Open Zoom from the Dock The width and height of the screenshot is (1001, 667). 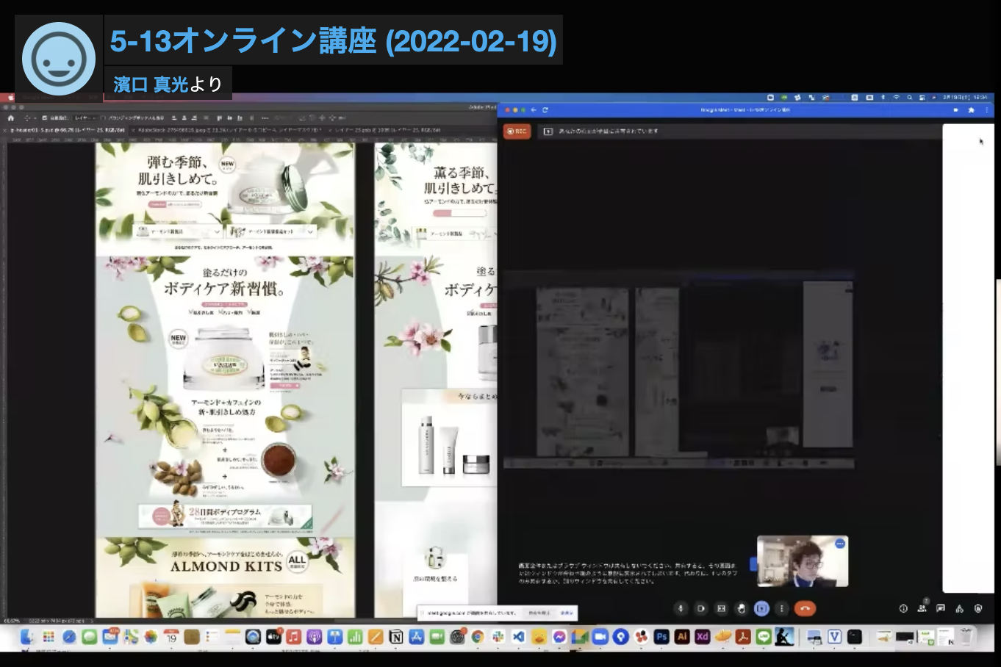600,637
